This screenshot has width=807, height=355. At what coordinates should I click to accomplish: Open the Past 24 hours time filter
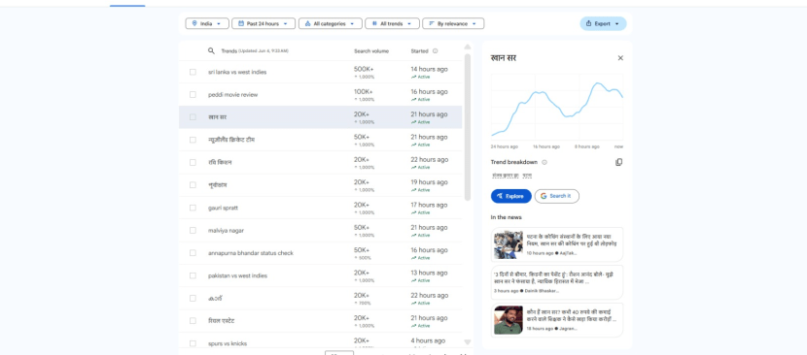(x=263, y=23)
